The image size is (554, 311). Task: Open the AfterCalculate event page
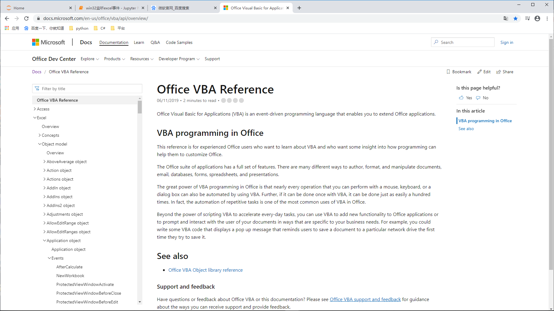click(69, 267)
